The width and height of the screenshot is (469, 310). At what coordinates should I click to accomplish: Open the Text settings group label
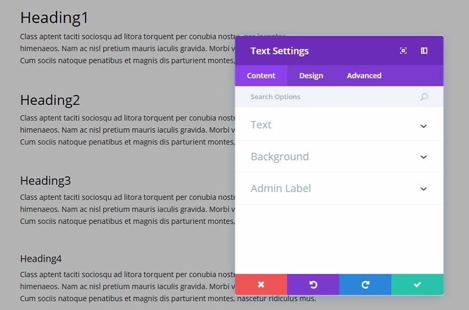261,125
